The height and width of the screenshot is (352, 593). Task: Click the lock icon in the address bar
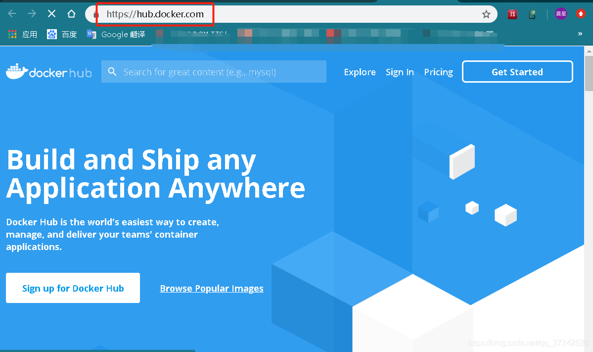[96, 15]
